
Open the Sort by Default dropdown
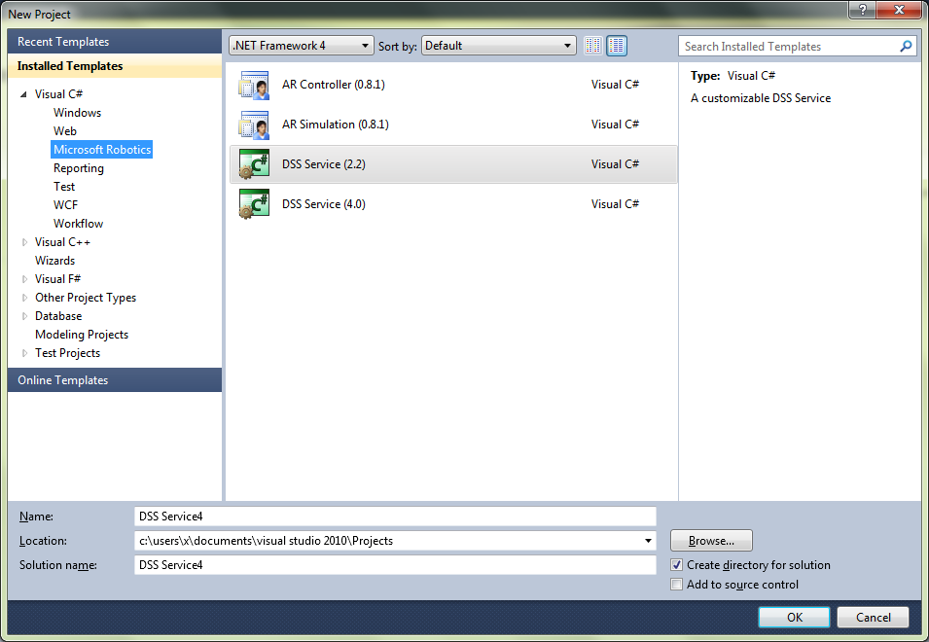click(x=499, y=46)
